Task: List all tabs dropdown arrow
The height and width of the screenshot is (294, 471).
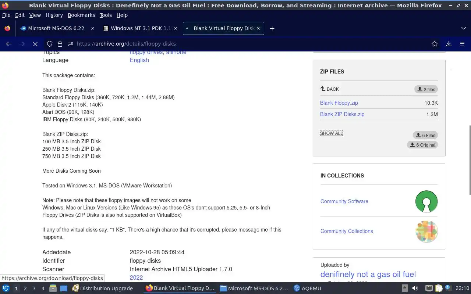Action: tap(464, 28)
